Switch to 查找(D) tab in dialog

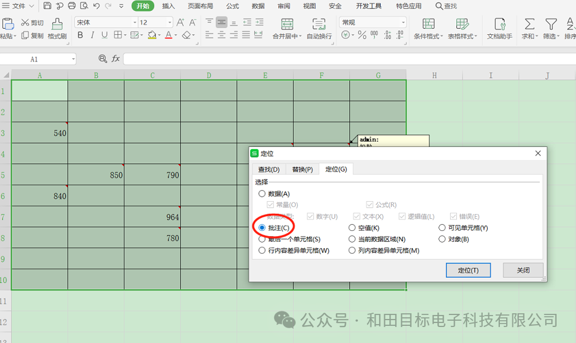click(x=269, y=169)
